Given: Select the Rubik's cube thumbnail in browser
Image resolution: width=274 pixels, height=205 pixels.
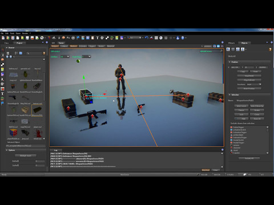Looking at the screenshot, I should click(x=13, y=133).
